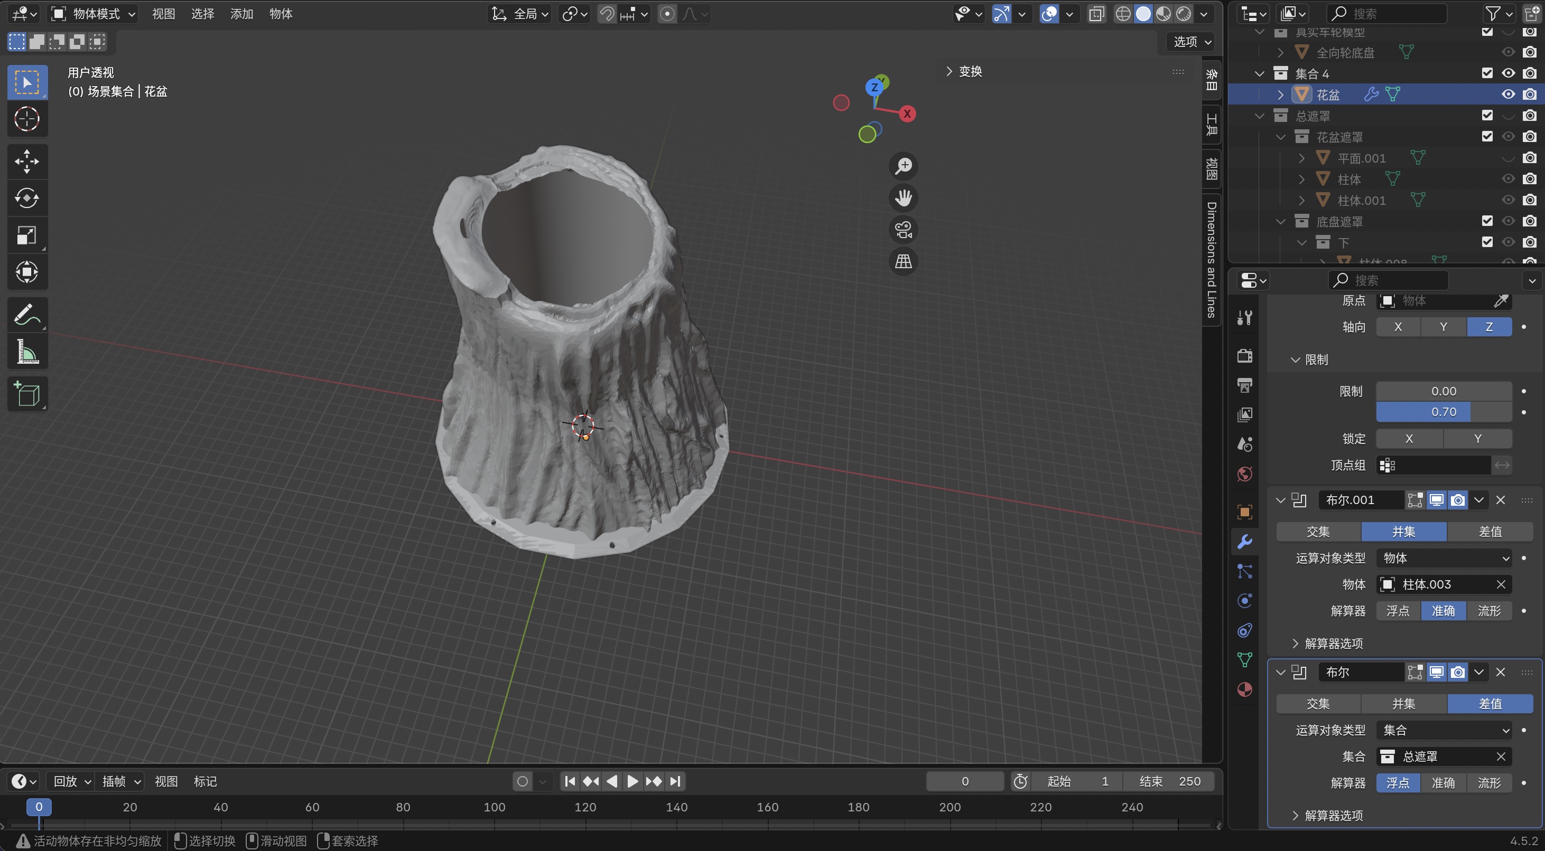1545x851 pixels.
Task: Open the 物体 menu
Action: 281,14
